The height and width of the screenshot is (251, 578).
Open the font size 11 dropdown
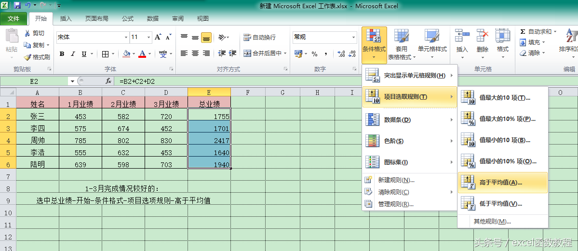[149, 37]
